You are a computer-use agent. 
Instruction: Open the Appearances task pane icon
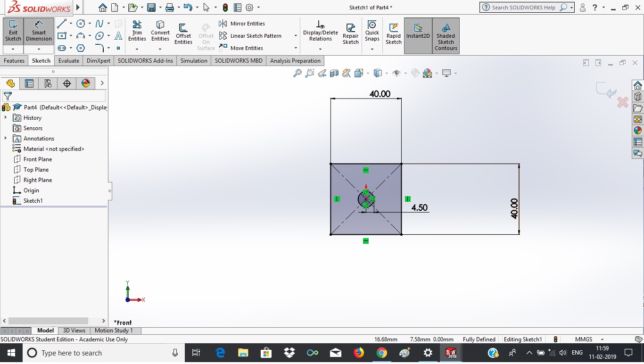638,131
